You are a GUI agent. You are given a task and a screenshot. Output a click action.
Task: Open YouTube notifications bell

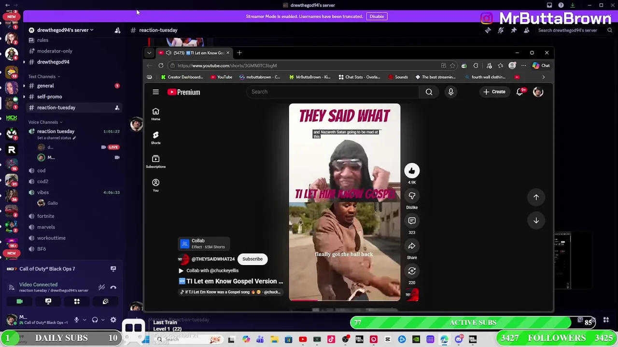click(520, 92)
